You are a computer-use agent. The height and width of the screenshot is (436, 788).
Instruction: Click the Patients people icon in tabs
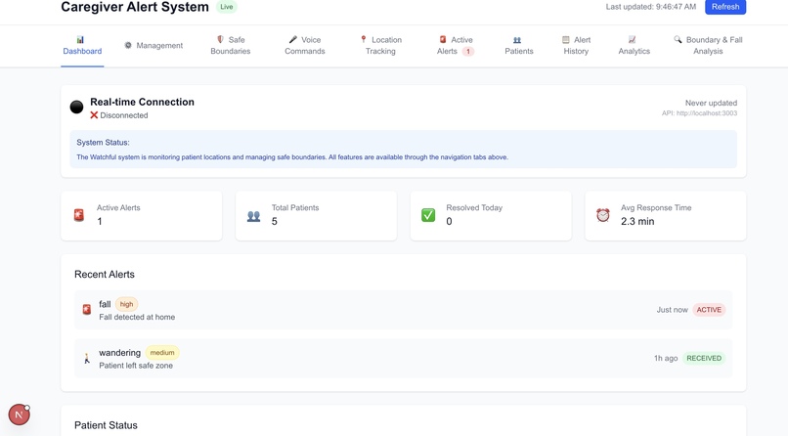point(517,40)
